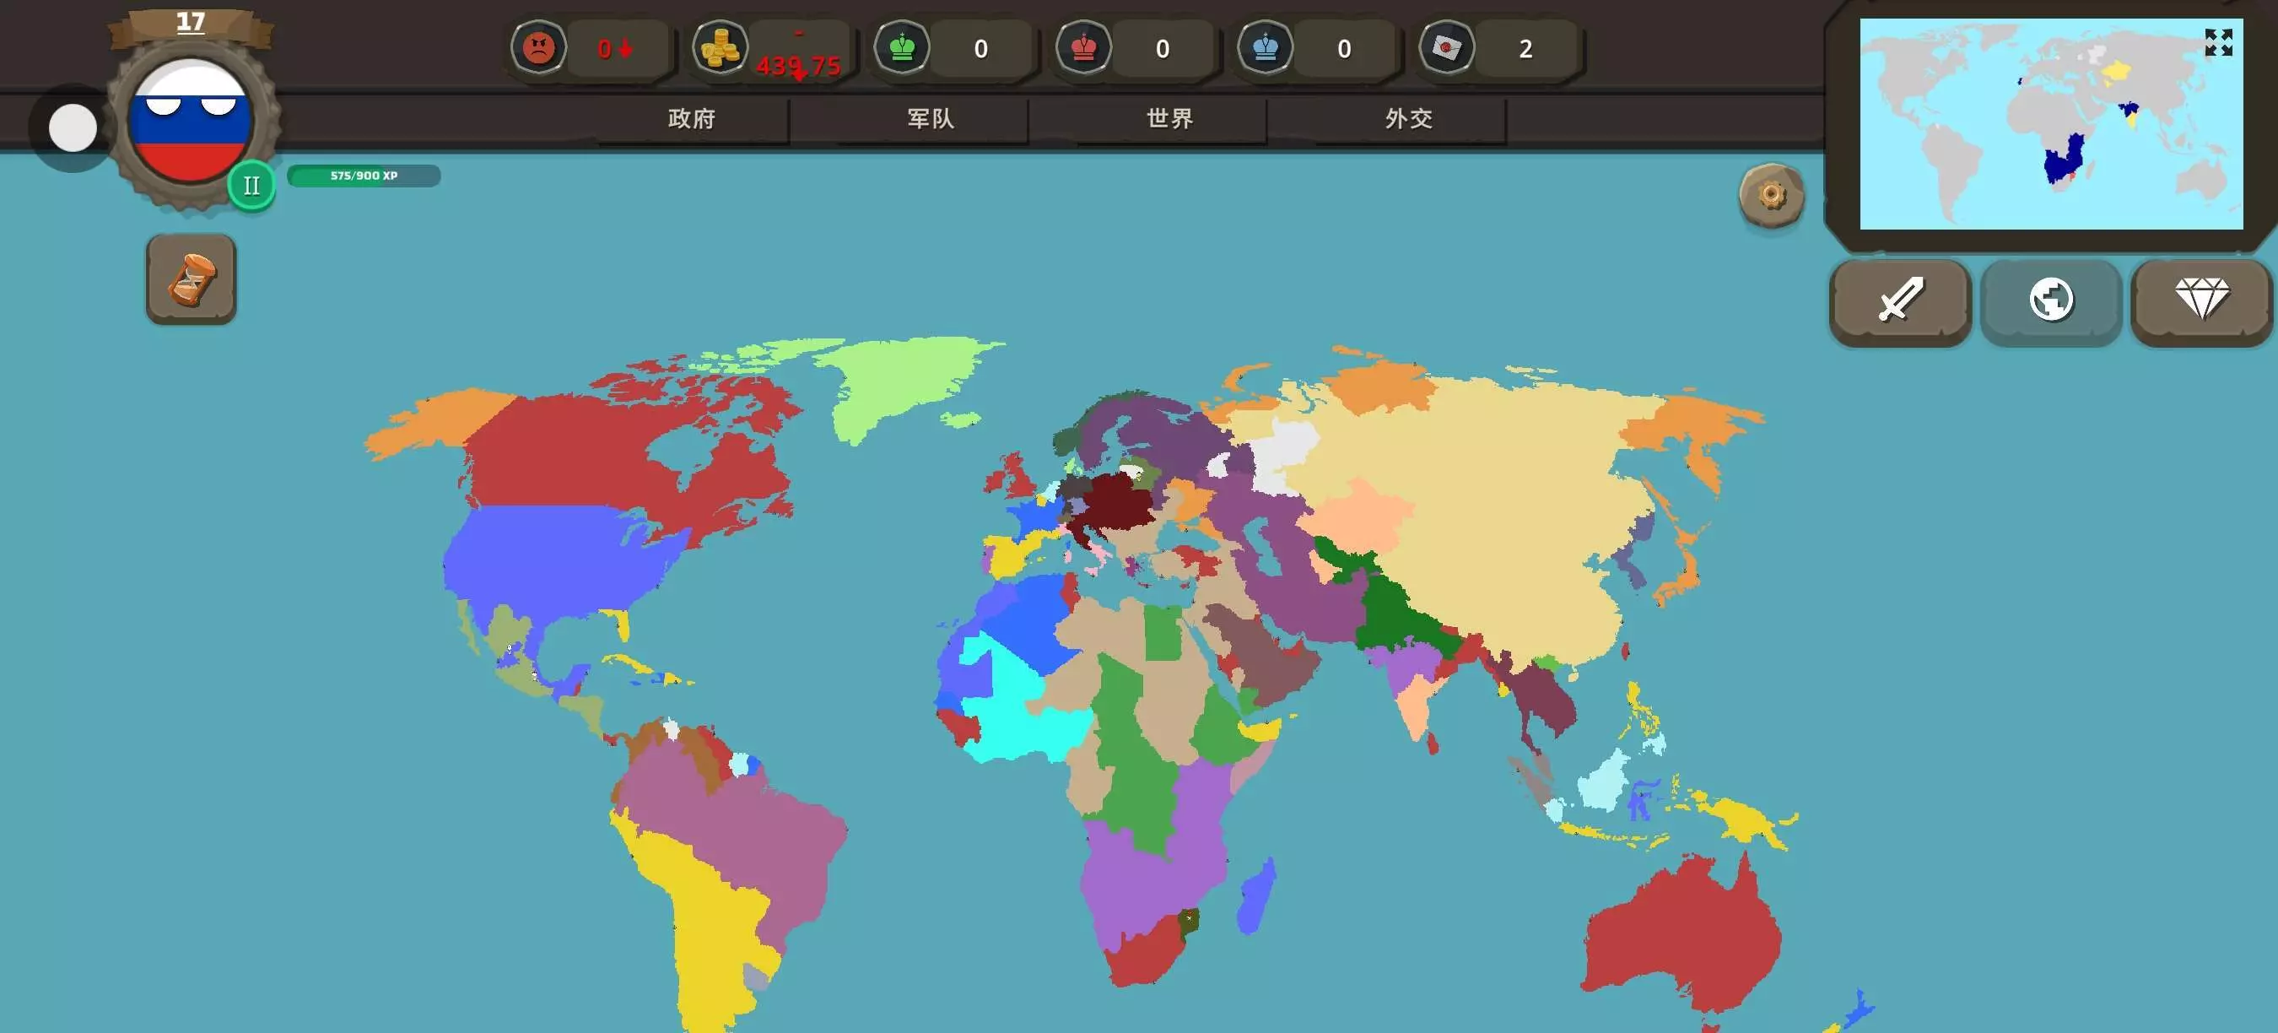
Task: Click the sword war mode button
Action: [x=1899, y=300]
